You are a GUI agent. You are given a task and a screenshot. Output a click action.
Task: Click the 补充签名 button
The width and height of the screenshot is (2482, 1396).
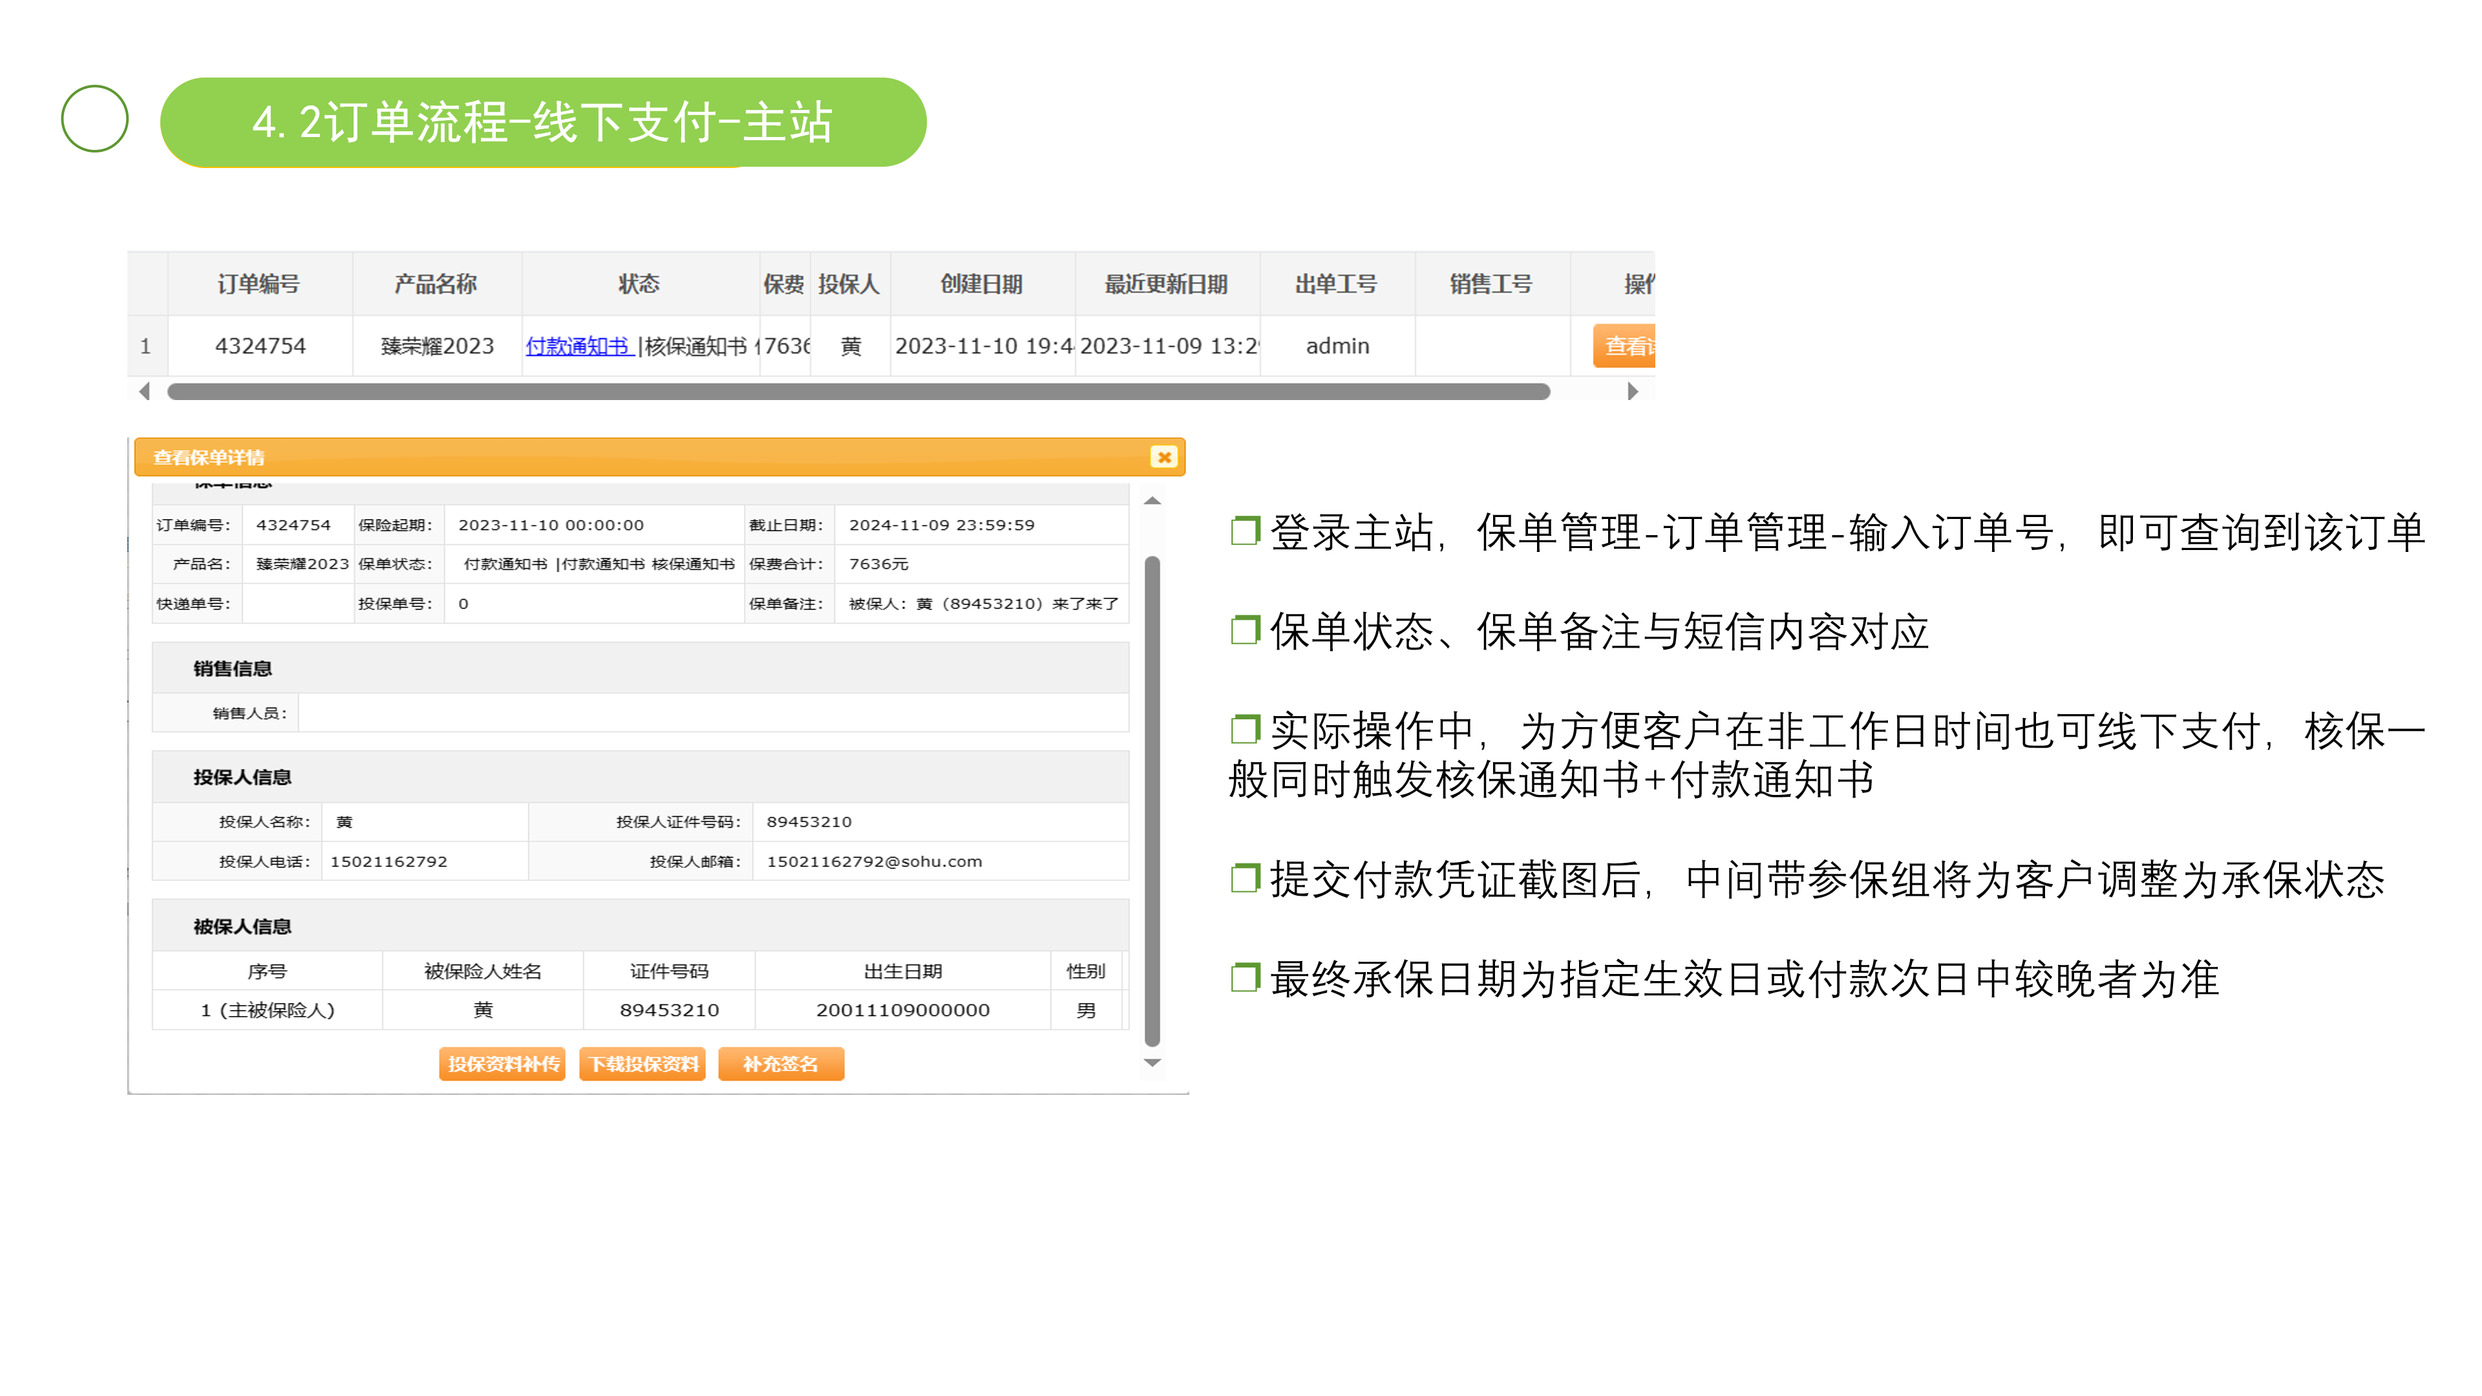point(780,1064)
